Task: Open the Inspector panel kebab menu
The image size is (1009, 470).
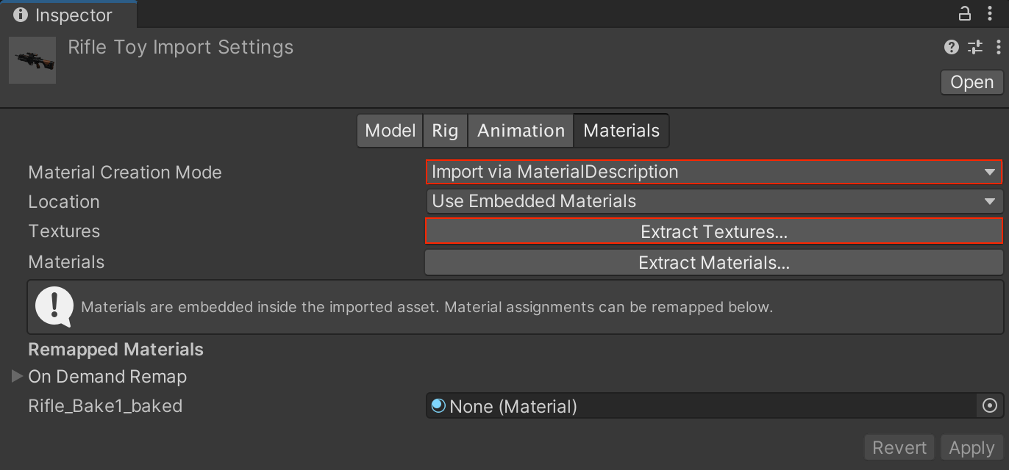Action: 990,14
